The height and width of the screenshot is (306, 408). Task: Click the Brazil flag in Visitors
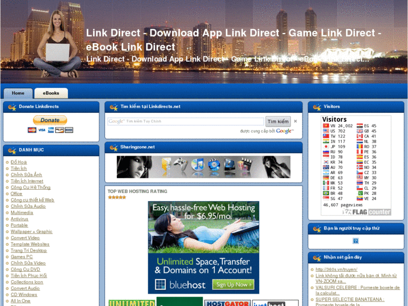click(326, 193)
